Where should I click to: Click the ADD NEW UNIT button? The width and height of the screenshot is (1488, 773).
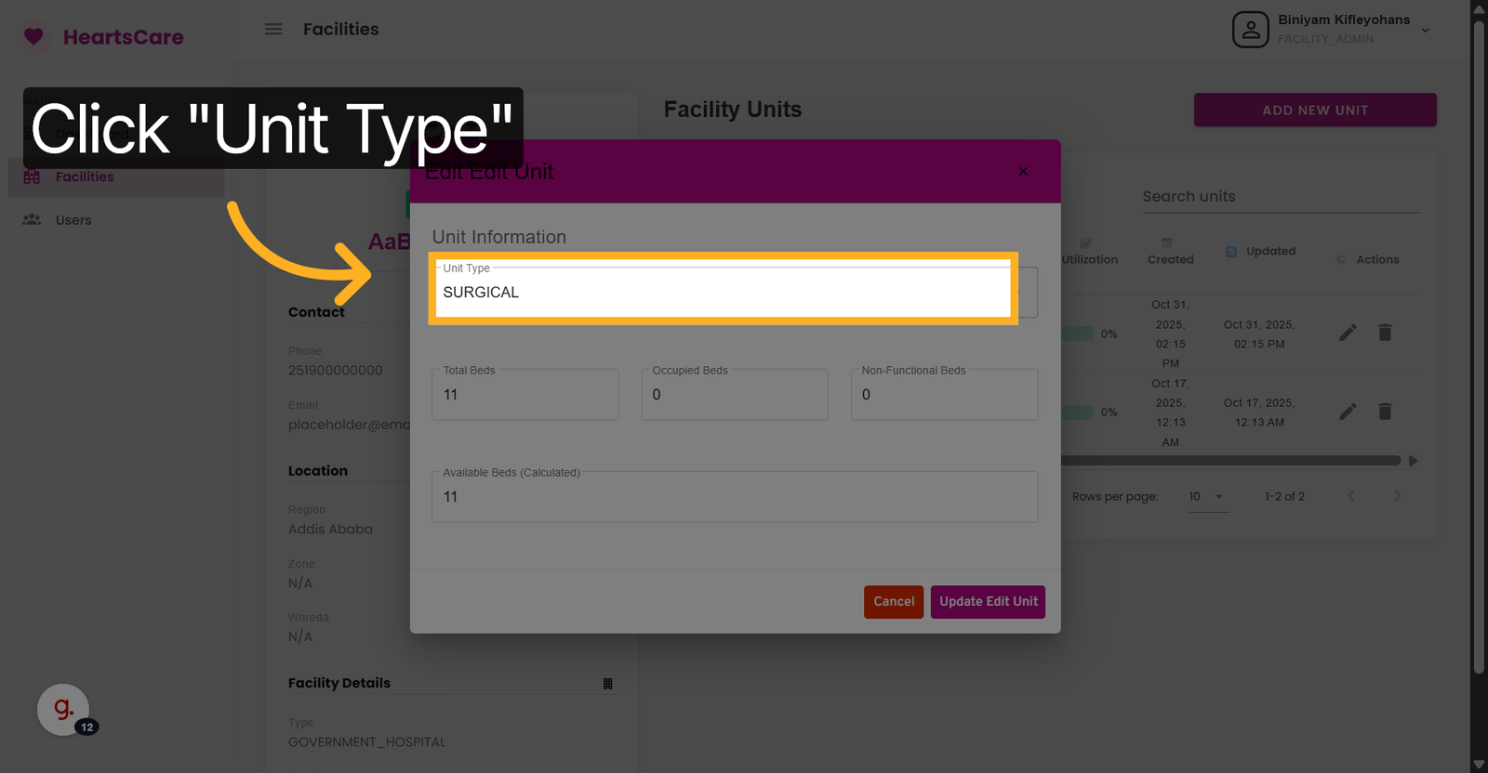point(1314,110)
